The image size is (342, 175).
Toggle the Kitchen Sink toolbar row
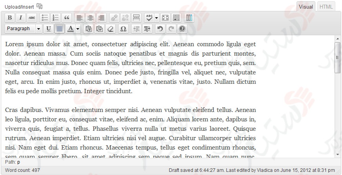[176, 18]
